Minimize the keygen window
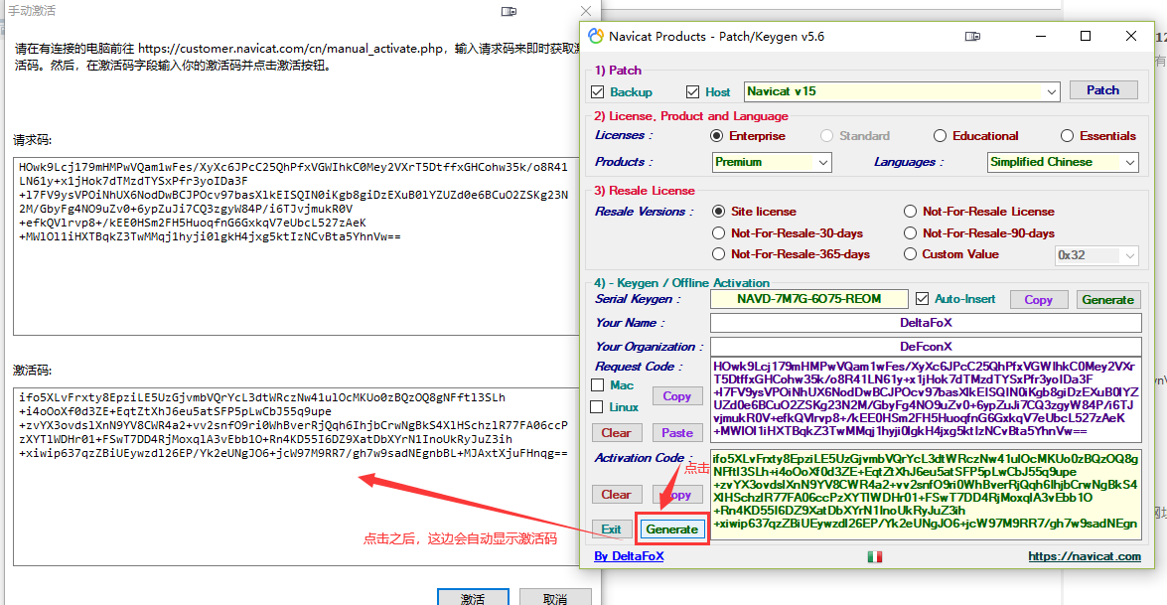 coord(1041,36)
